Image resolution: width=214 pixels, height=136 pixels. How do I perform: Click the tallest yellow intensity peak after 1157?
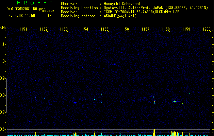point(154,132)
